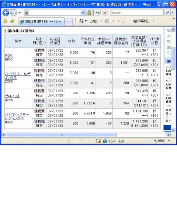177x203 pixels.
Task: Click the security padlock icon
Action: [x=89, y=13]
